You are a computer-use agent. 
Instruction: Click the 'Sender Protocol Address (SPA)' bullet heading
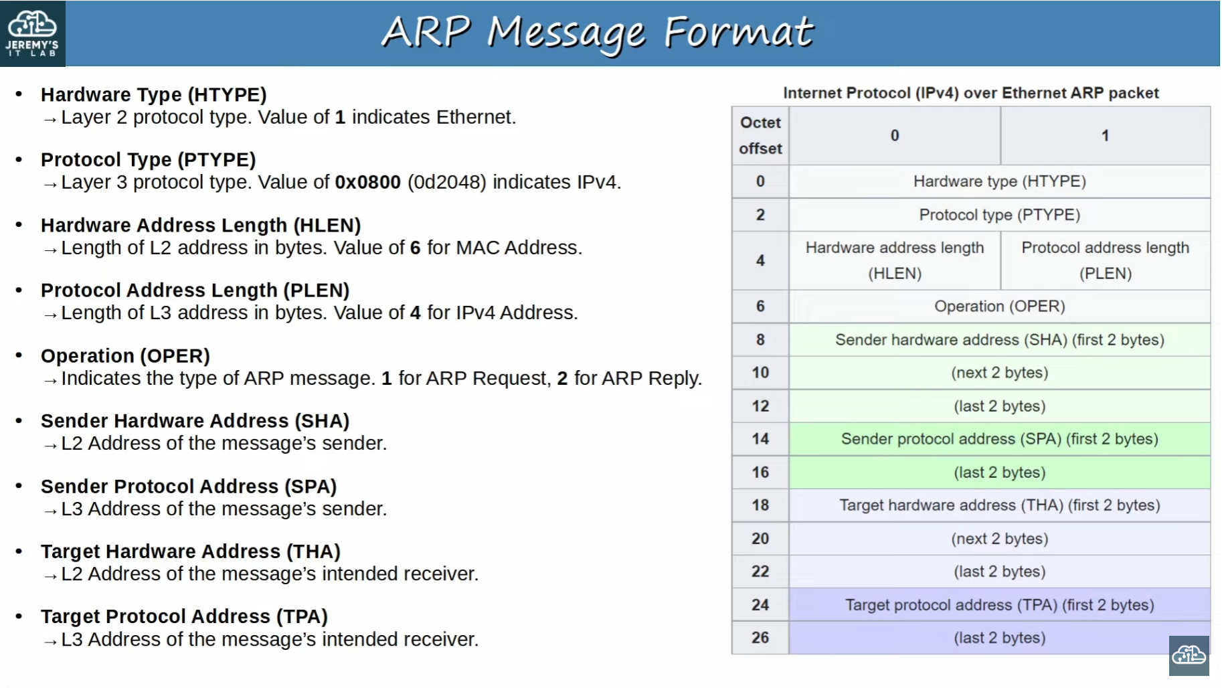(x=189, y=486)
